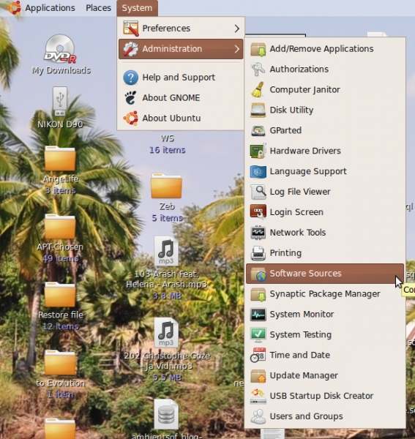Click the Printing printer icon
The image size is (415, 439).
258,253
